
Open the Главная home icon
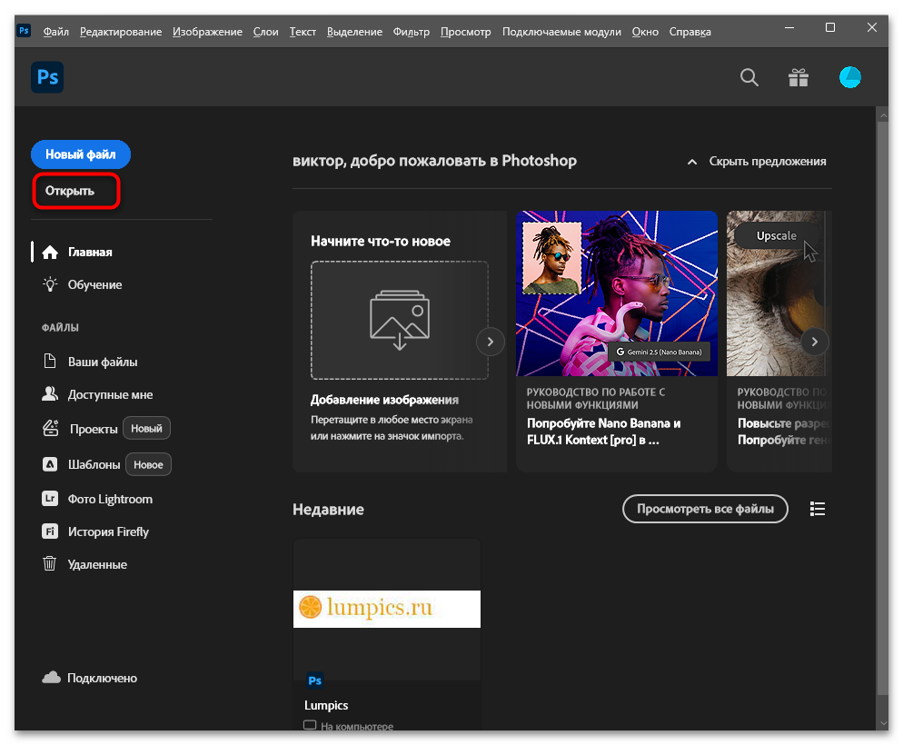48,252
